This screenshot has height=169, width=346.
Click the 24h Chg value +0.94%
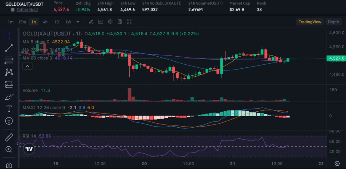(83, 10)
